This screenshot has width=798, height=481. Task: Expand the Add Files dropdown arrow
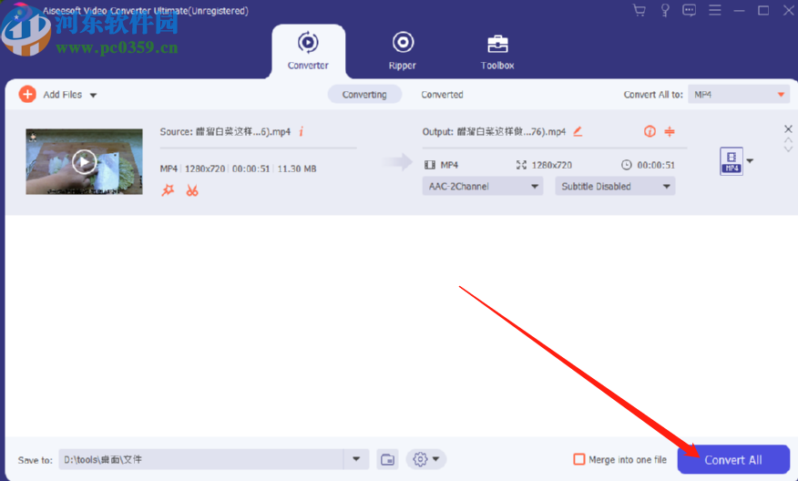click(93, 95)
